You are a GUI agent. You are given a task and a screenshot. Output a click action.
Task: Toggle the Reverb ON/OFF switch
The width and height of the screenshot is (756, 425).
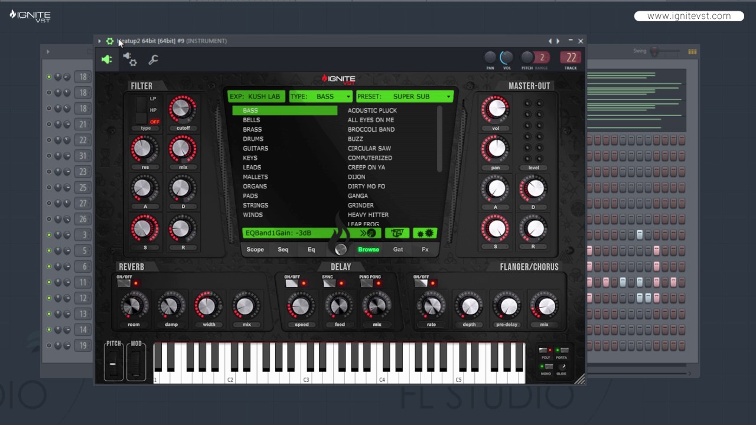(124, 283)
